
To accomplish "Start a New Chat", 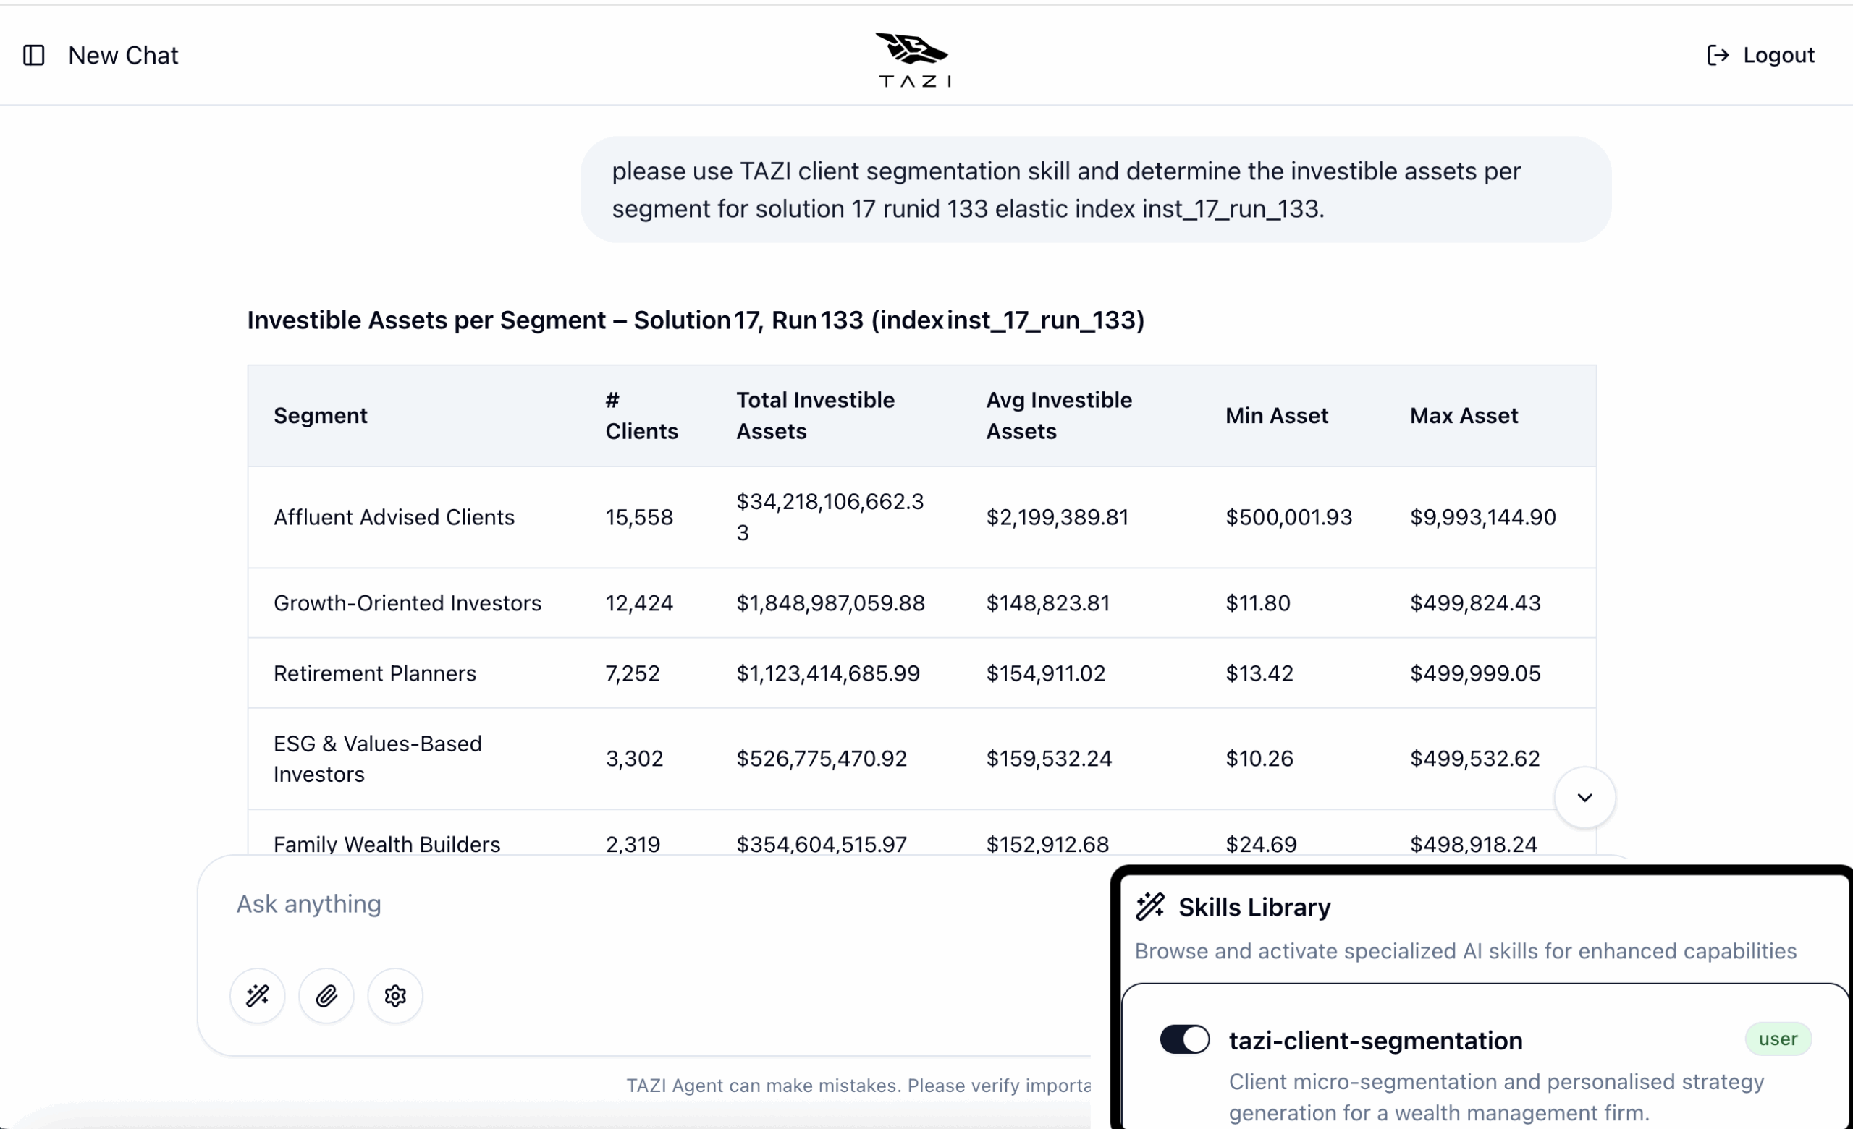I will (x=123, y=56).
